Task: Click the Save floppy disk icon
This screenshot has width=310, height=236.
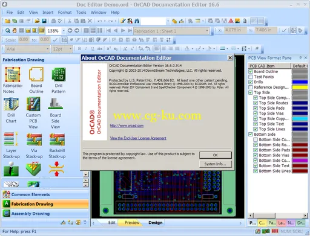Action: [x=44, y=21]
